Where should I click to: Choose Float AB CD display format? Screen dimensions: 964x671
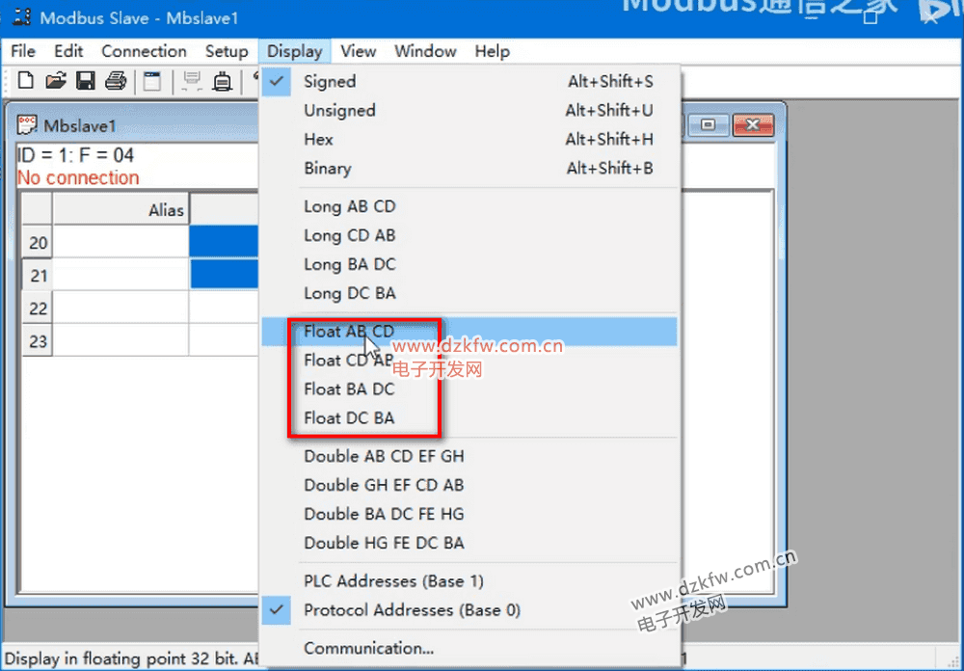(x=349, y=332)
